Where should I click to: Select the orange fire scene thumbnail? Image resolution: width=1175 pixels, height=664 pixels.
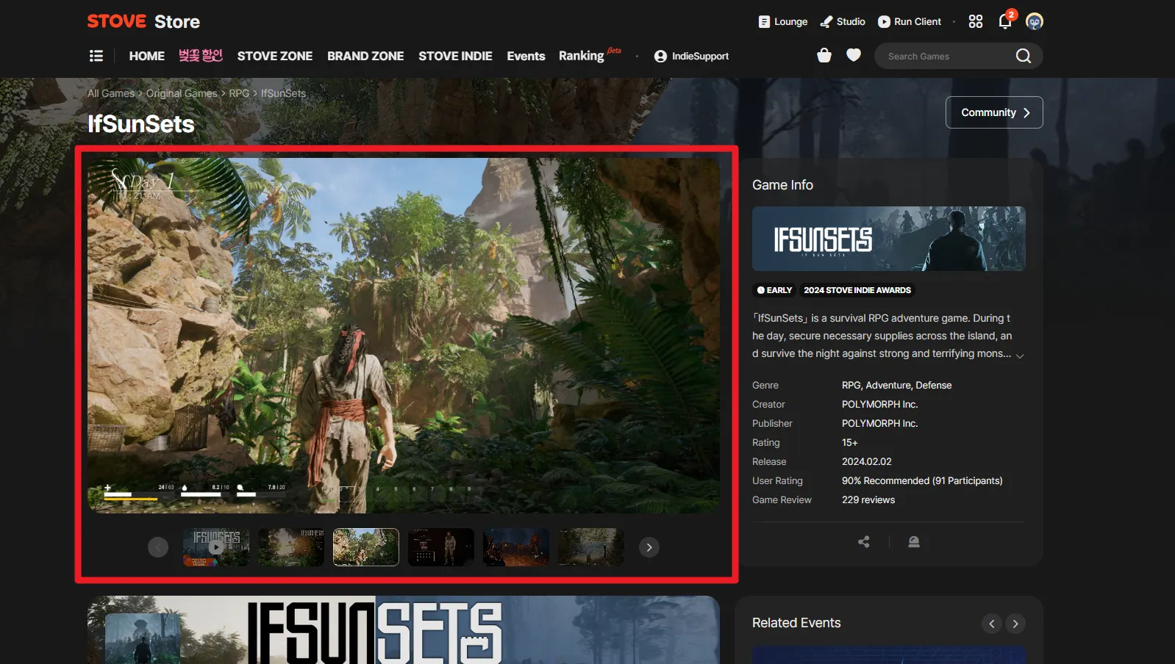[x=516, y=547]
